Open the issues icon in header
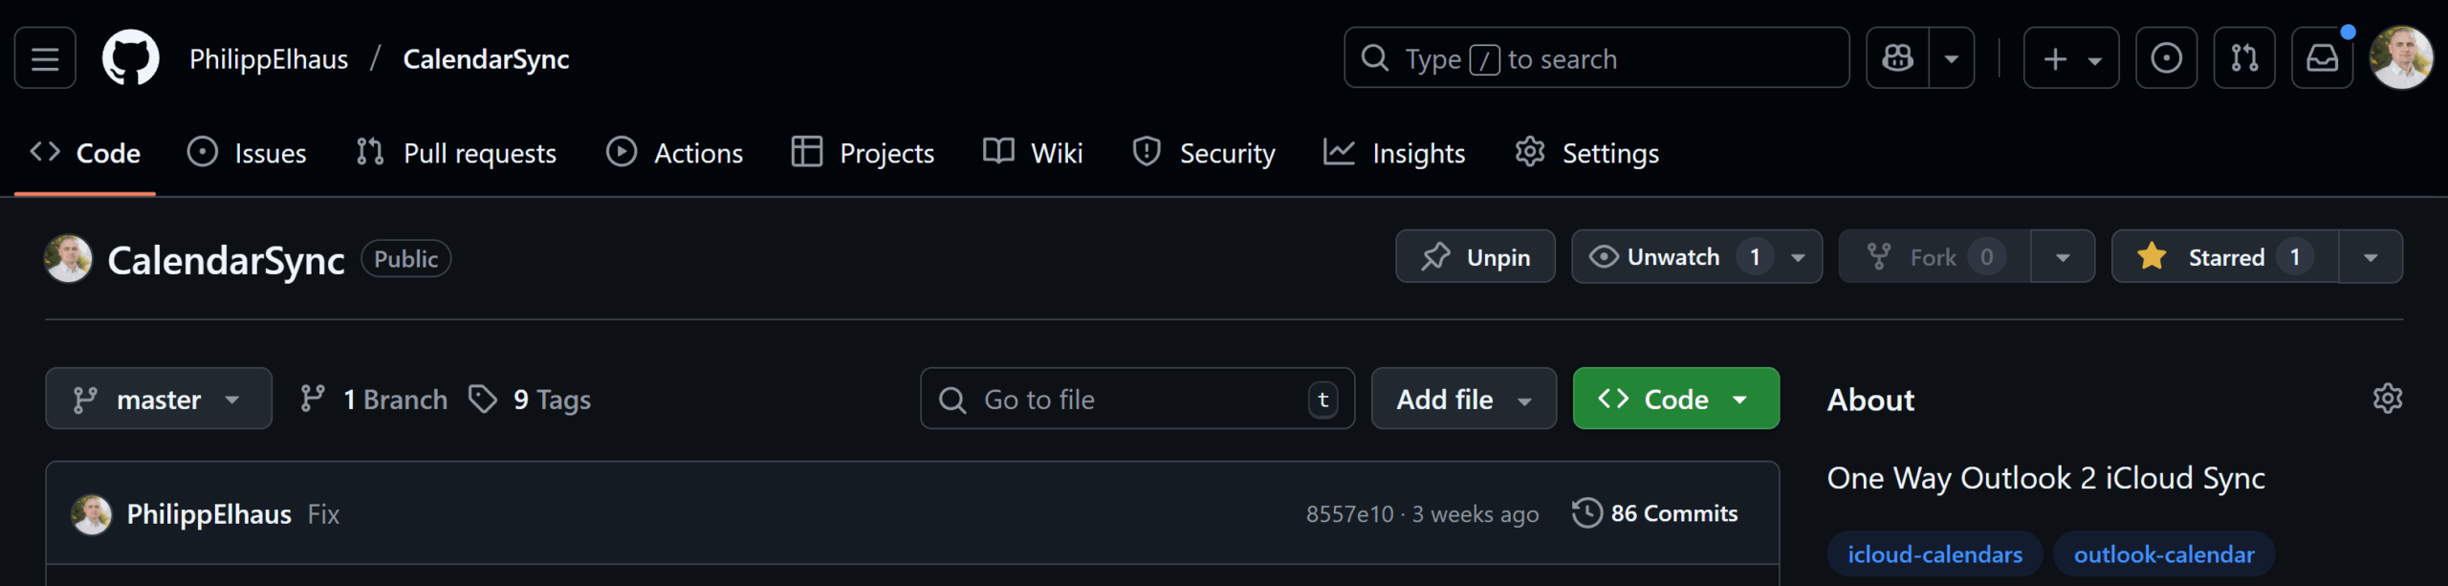 coord(2166,58)
